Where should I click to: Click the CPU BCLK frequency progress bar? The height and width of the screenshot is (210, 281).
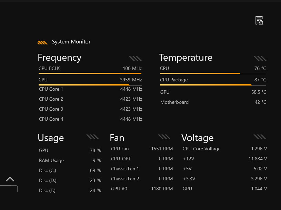[90, 73]
